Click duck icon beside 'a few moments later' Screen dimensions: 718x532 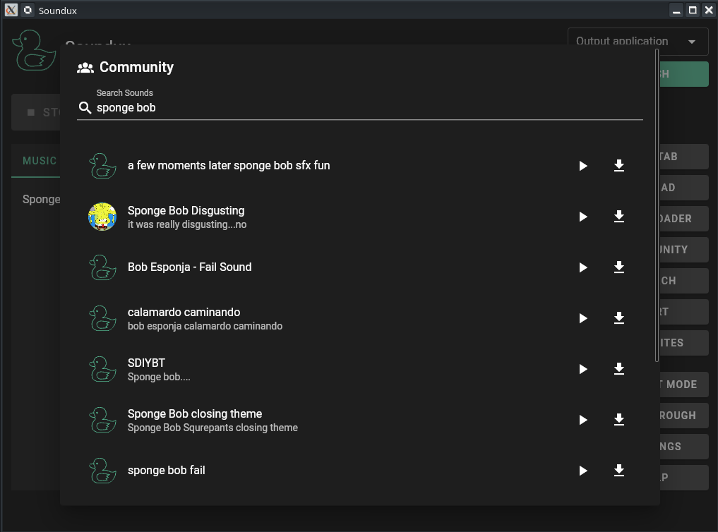102,166
